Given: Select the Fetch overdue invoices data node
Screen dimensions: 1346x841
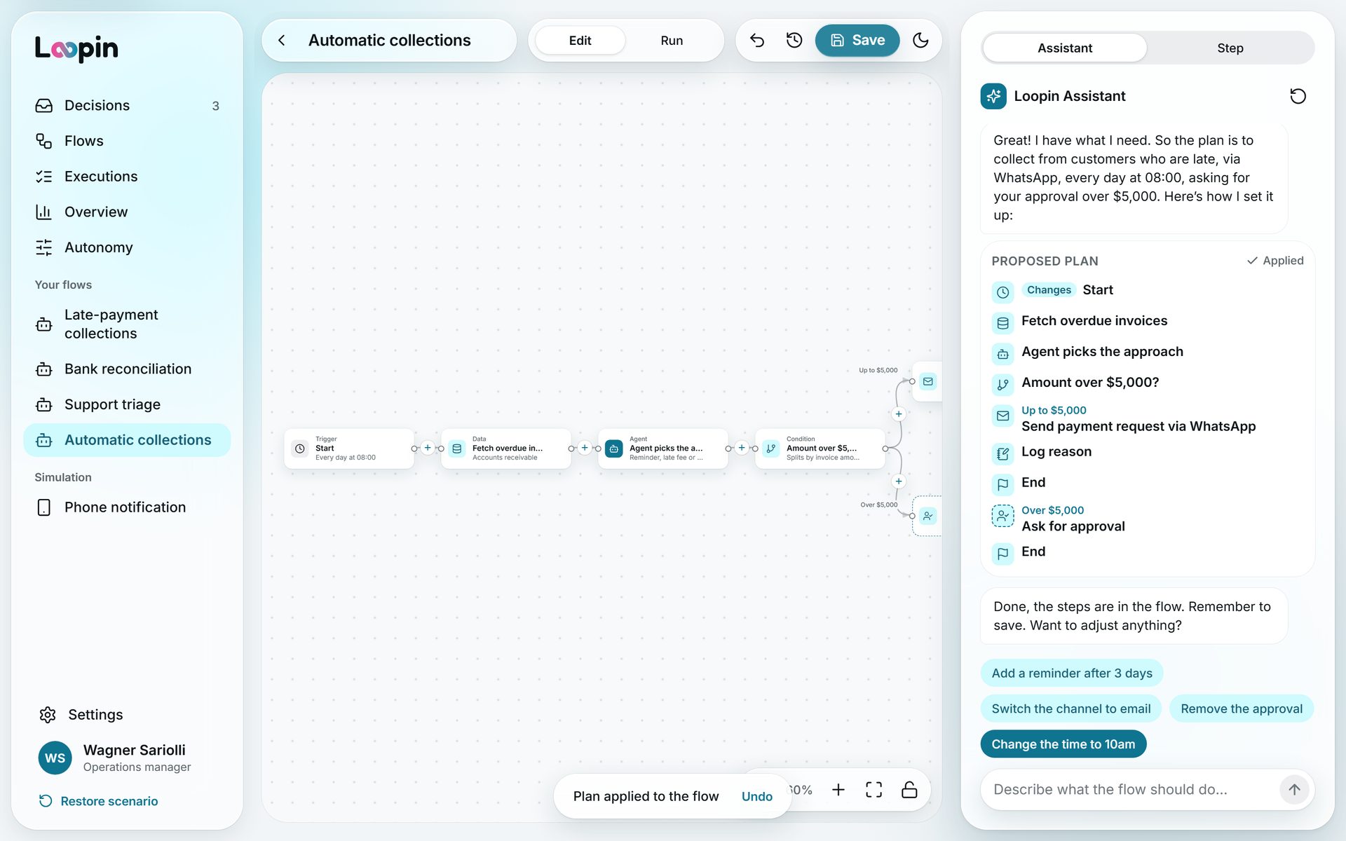Looking at the screenshot, I should tap(506, 449).
